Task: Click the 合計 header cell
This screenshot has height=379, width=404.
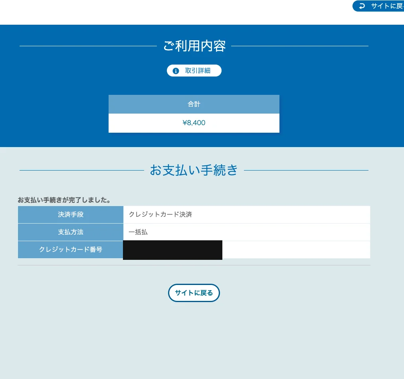Action: (194, 104)
